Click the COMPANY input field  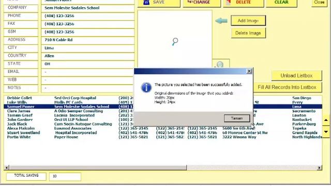point(88,8)
